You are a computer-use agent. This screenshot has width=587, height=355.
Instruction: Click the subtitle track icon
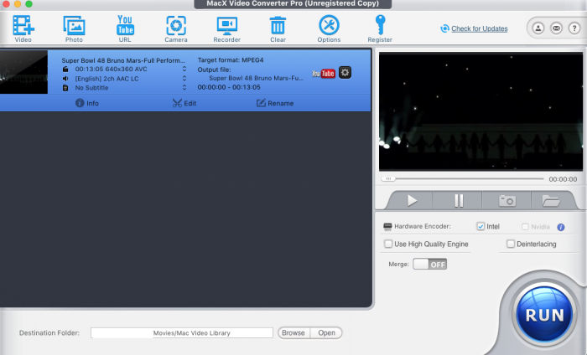pos(65,88)
